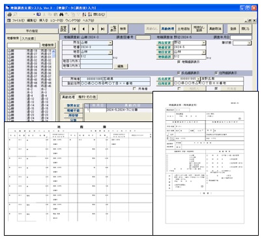This screenshot has height=239, width=262.
Task: Click the 閉じる button at the right end
Action: coord(245,29)
